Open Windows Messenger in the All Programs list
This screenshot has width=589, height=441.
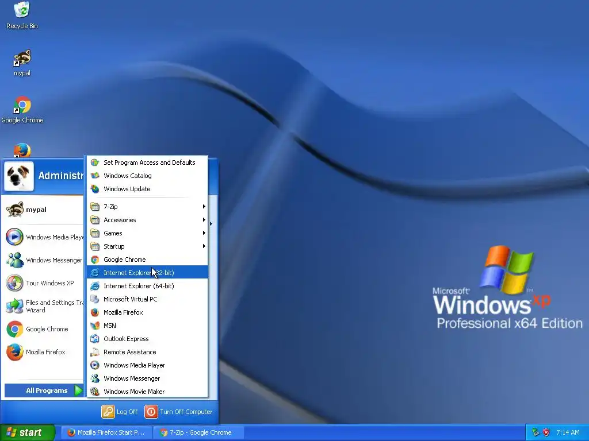point(147,378)
